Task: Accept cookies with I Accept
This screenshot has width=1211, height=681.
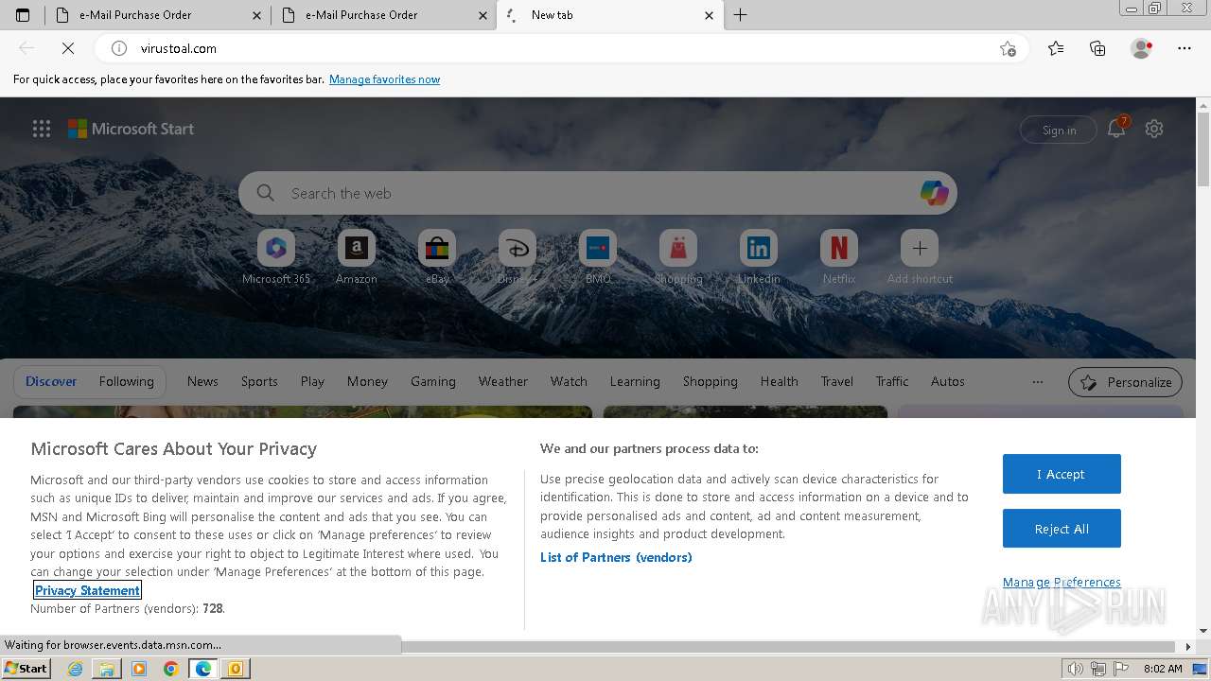Action: click(x=1062, y=474)
